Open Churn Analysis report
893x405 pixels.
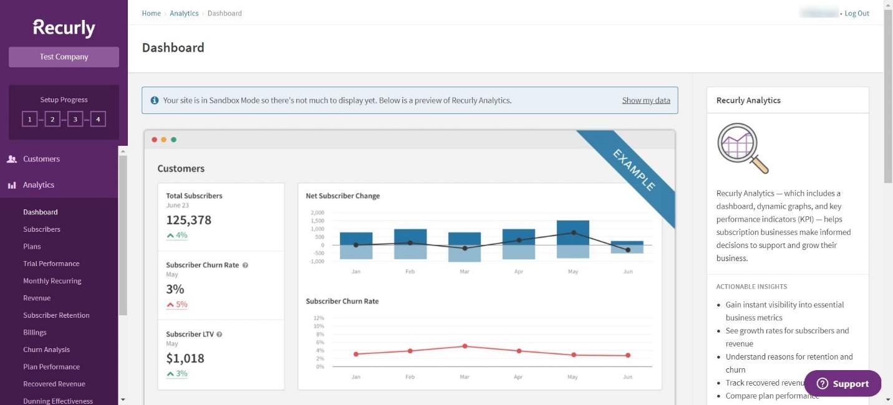(x=47, y=350)
